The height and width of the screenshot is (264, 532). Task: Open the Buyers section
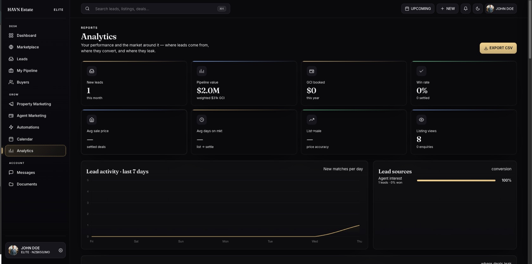click(x=35, y=82)
